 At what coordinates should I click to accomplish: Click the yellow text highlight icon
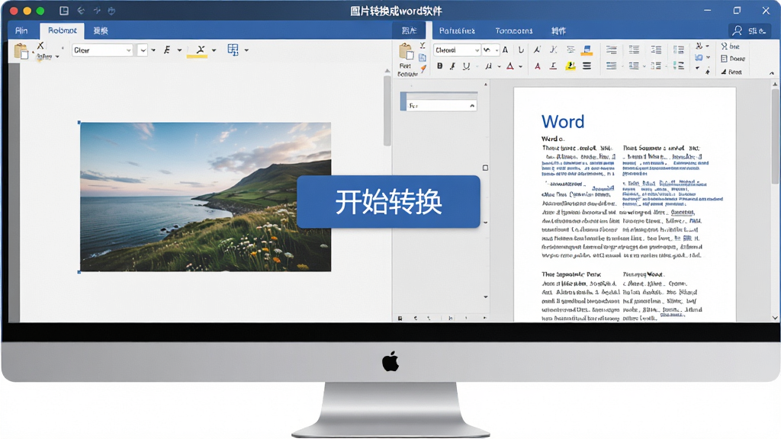point(570,66)
